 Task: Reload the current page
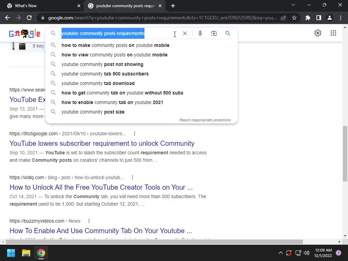coord(29,18)
